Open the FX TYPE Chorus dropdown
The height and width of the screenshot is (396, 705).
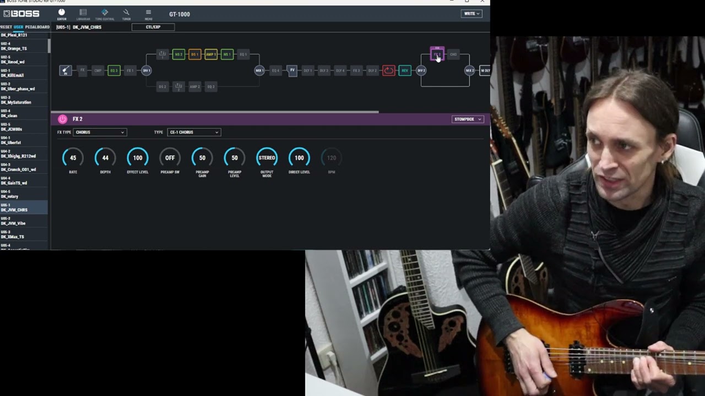coord(100,133)
